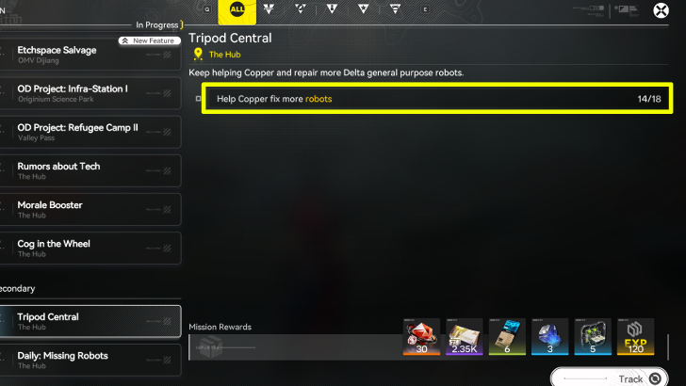
Task: Select the striped triangle mission filter
Action: [x=395, y=8]
